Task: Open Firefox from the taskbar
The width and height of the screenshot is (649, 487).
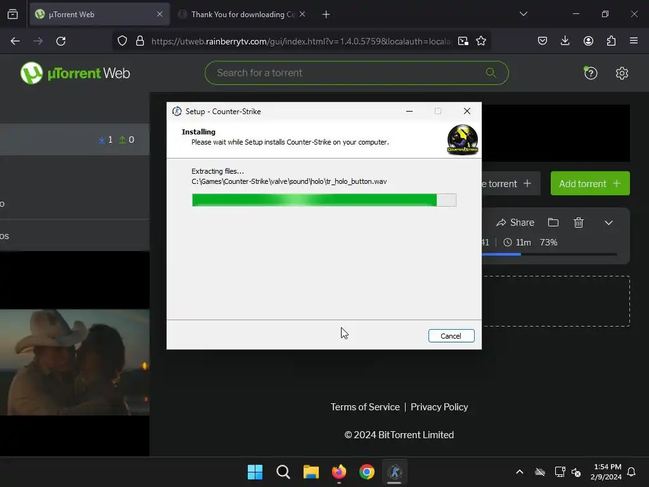Action: [x=339, y=472]
